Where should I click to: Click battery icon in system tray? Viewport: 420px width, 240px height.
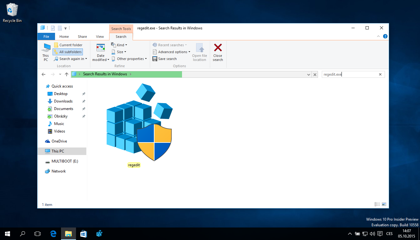point(357,233)
